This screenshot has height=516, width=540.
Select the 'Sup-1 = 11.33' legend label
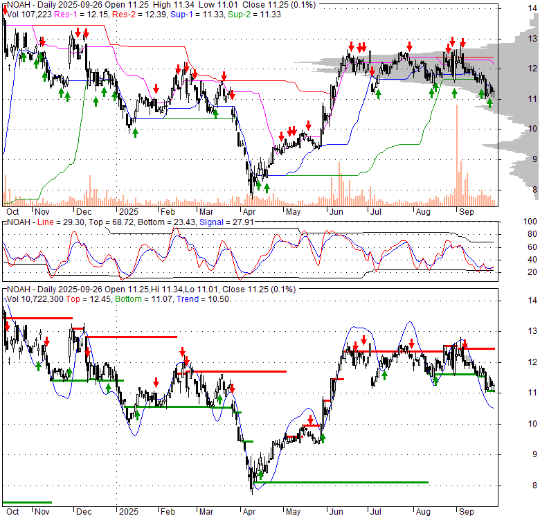[198, 15]
